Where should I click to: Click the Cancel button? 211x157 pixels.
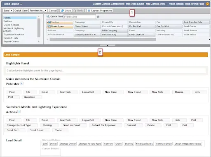click(x=53, y=11)
